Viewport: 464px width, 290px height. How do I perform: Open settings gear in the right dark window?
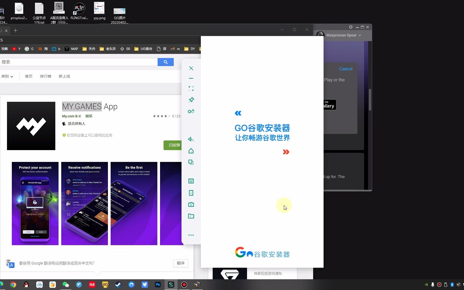pyautogui.click(x=351, y=27)
